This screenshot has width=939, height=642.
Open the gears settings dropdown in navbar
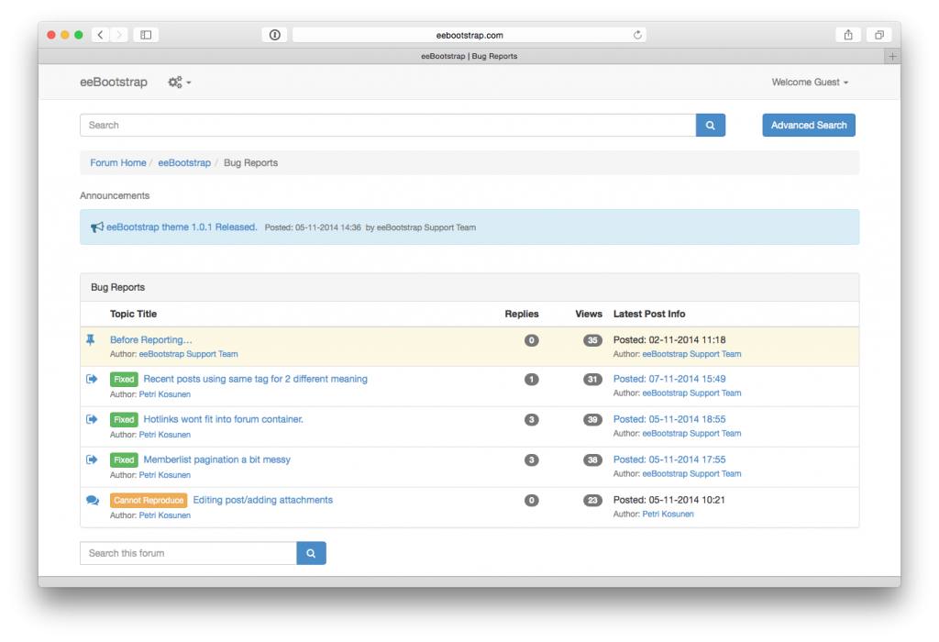179,82
